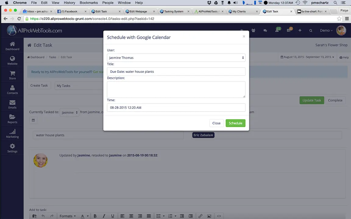Click the align right icon in editor
The width and height of the screenshot is (351, 219).
(x=140, y=216)
